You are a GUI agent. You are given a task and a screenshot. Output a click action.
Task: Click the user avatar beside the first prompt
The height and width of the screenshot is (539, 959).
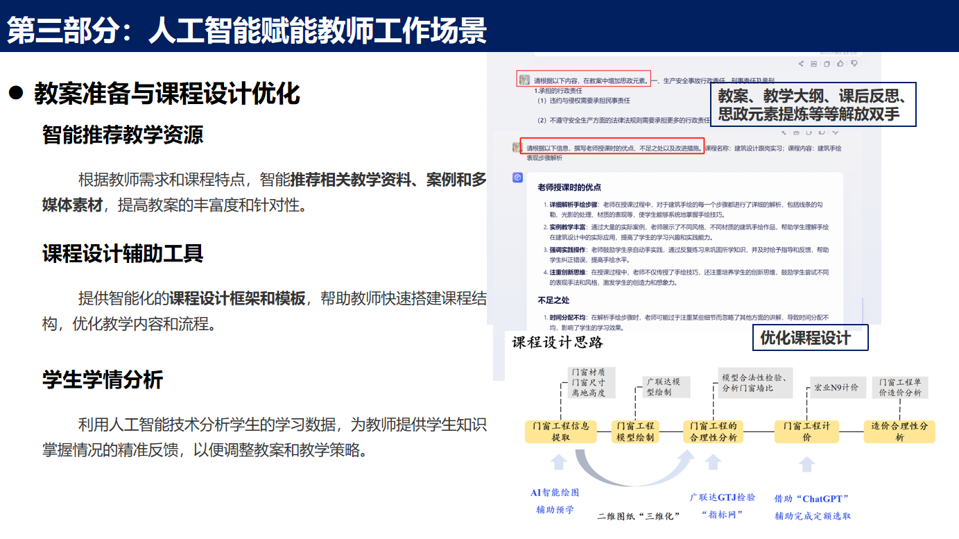[525, 80]
